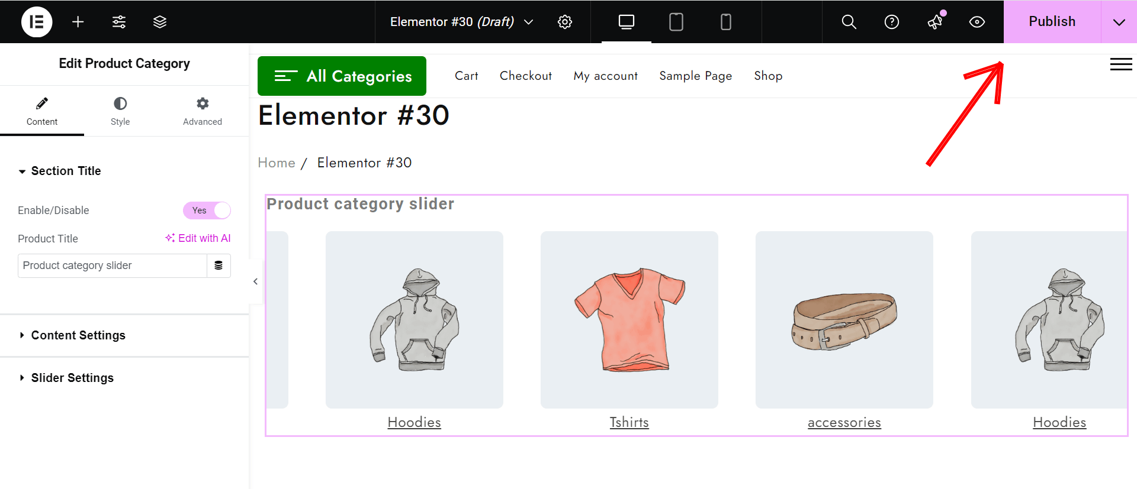The width and height of the screenshot is (1137, 489).
Task: Expand the Content Settings section
Action: pyautogui.click(x=78, y=335)
